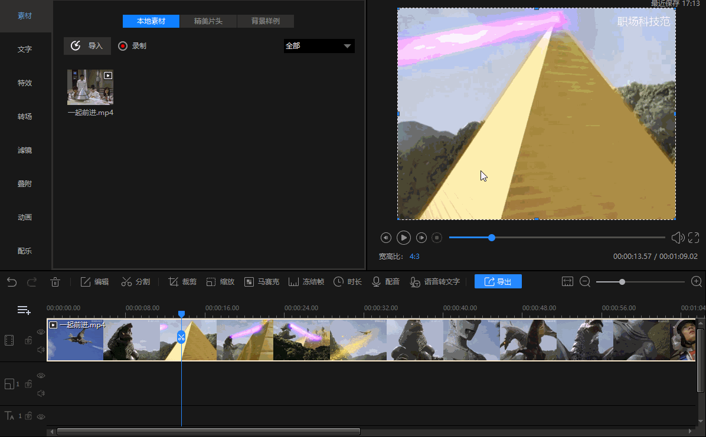Click the 冻结帧 freeze frame tool
Viewport: 706px width, 437px height.
(x=306, y=282)
